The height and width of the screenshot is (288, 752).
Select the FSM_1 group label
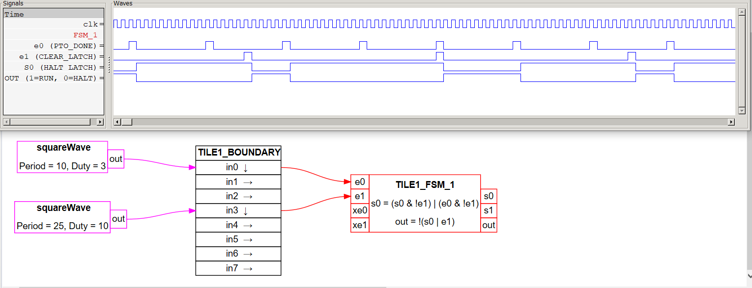(x=85, y=35)
